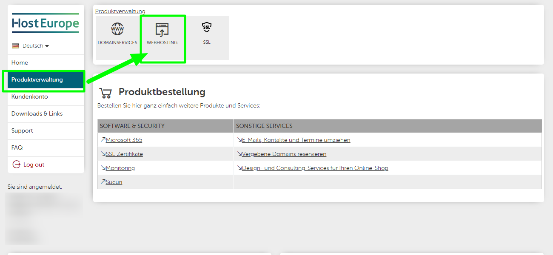This screenshot has width=553, height=255.
Task: Click the Log out arrow icon
Action: coord(17,164)
